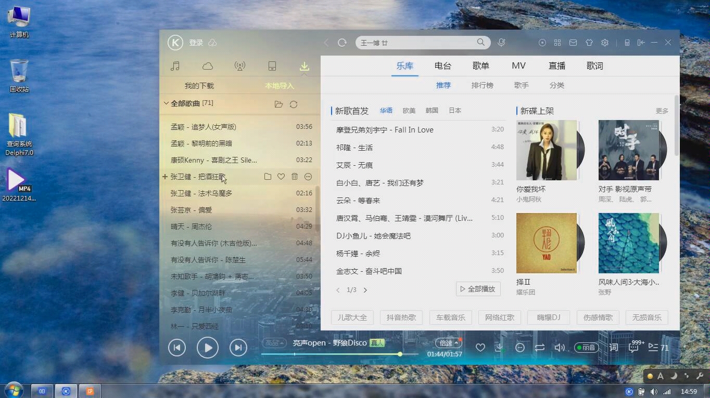Click the 抖音热歌 tag button
Image resolution: width=710 pixels, height=398 pixels.
(x=401, y=317)
